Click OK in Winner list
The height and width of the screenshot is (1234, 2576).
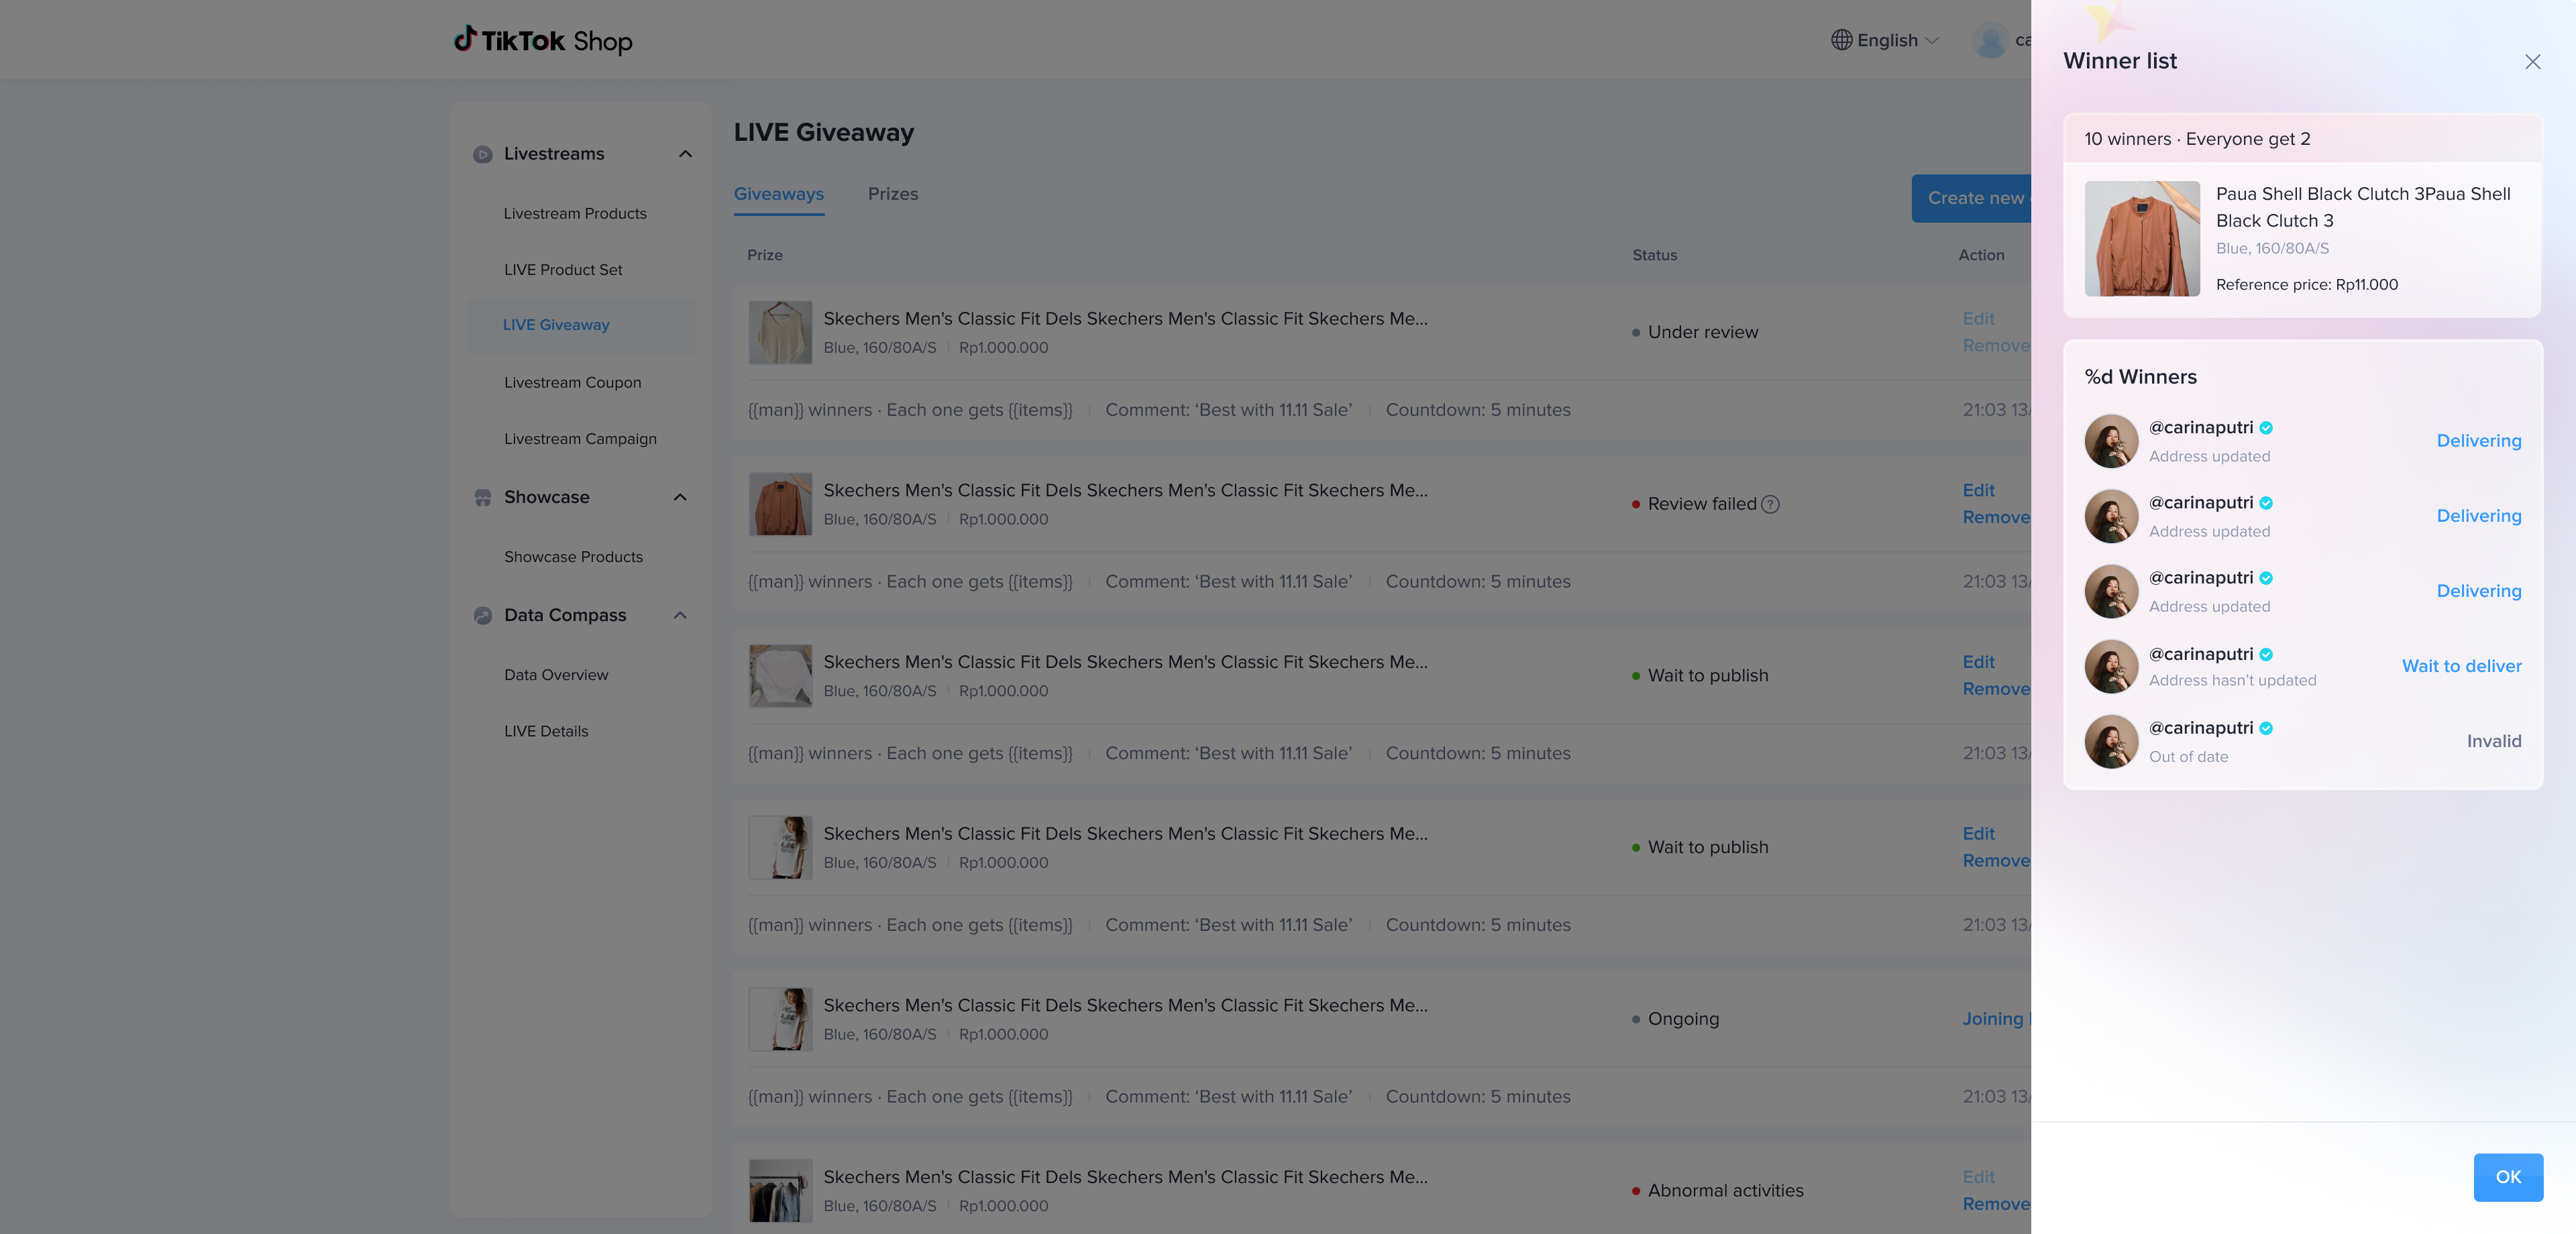coord(2507,1177)
